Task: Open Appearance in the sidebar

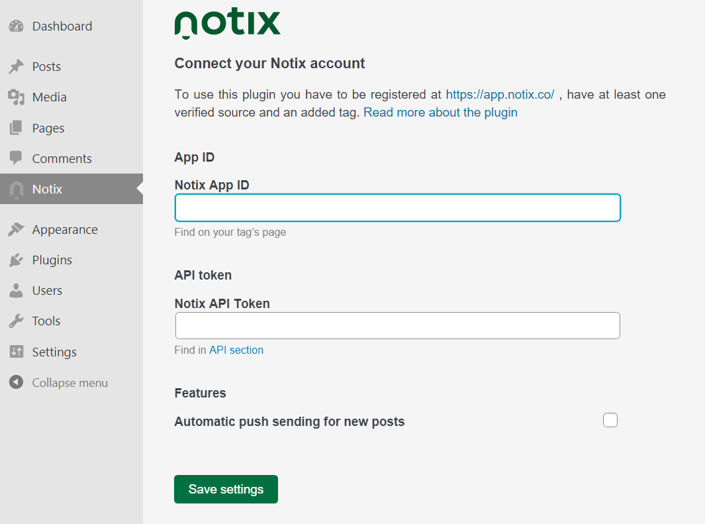Action: tap(65, 230)
